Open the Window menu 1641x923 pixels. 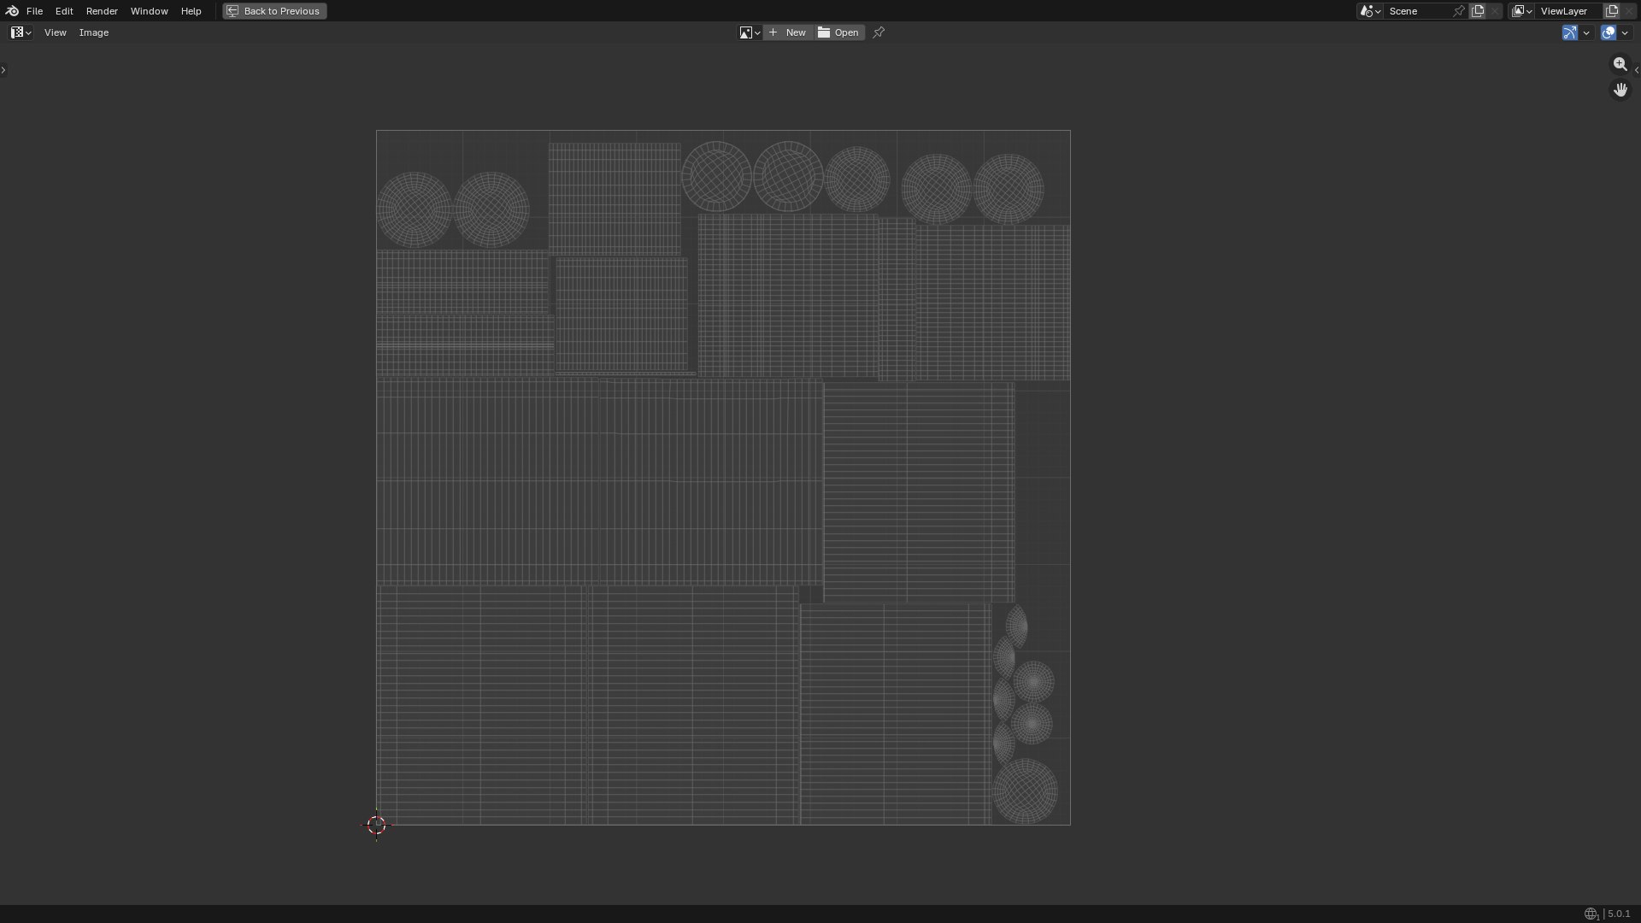[x=149, y=11]
